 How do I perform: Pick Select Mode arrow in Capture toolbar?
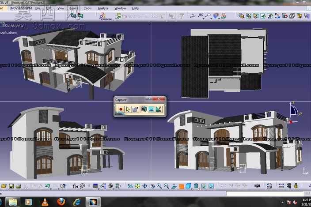[x=128, y=109]
